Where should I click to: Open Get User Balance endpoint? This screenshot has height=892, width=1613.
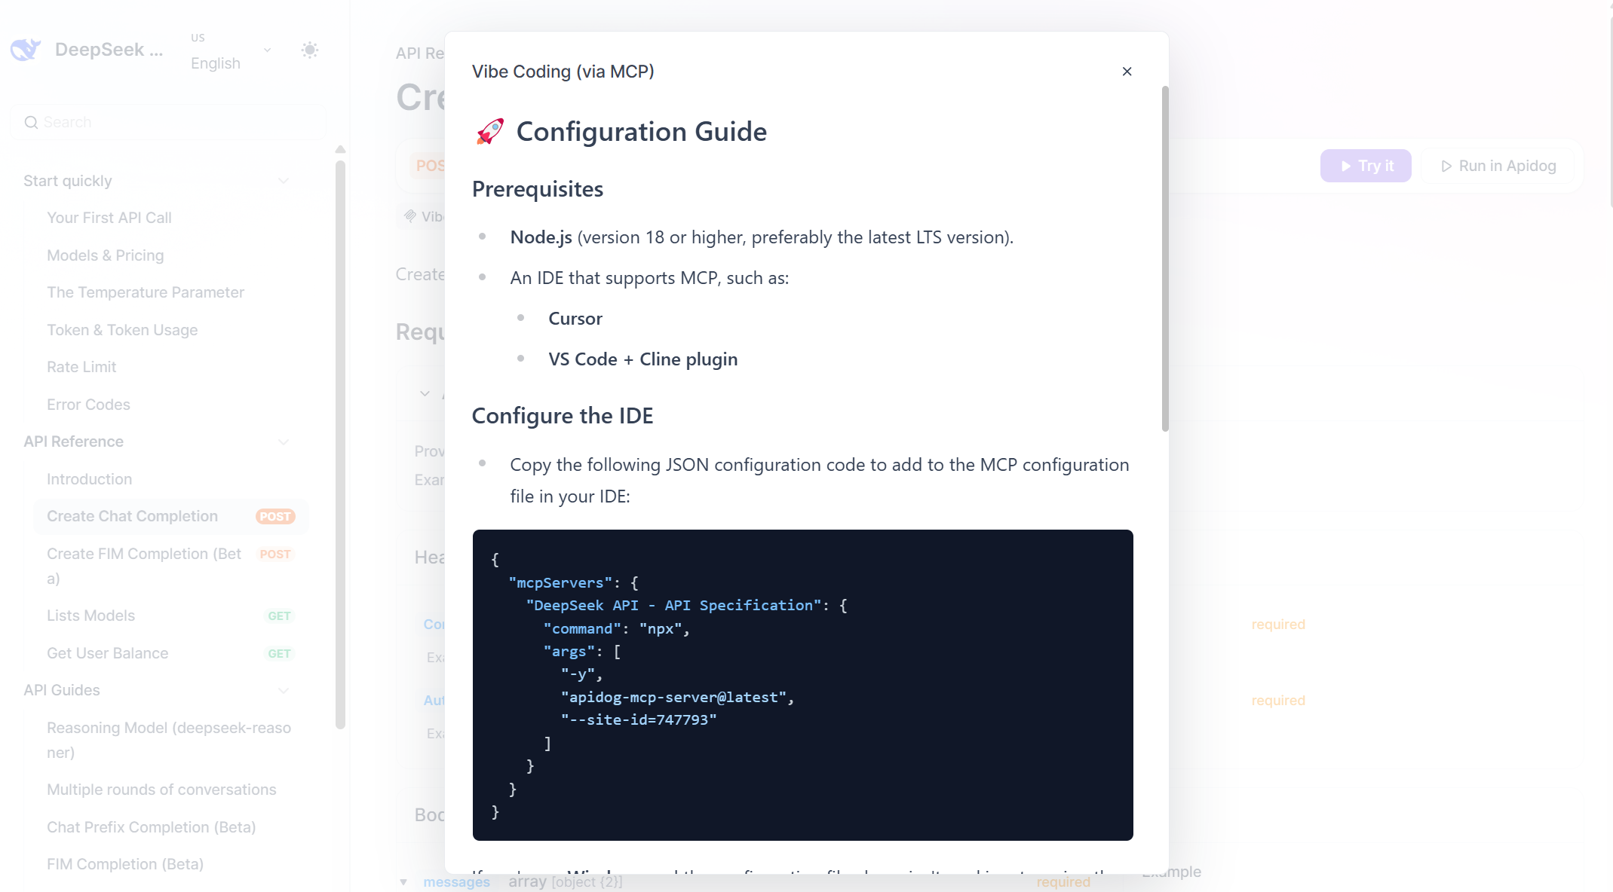(171, 653)
